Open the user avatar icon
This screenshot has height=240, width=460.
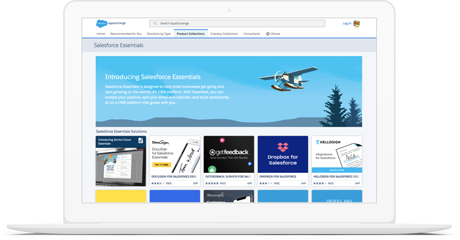357,24
